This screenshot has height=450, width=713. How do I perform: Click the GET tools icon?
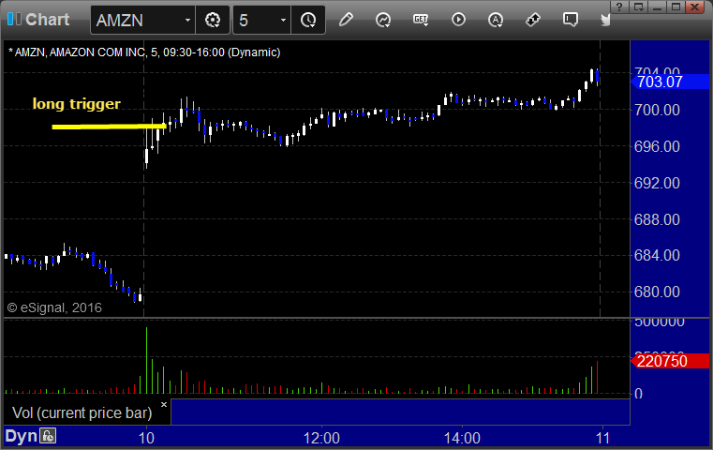click(x=421, y=20)
